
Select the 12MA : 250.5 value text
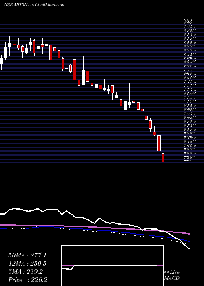pyautogui.click(x=27, y=264)
